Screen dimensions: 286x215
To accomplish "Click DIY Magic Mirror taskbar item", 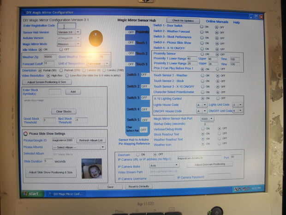I will [66, 194].
